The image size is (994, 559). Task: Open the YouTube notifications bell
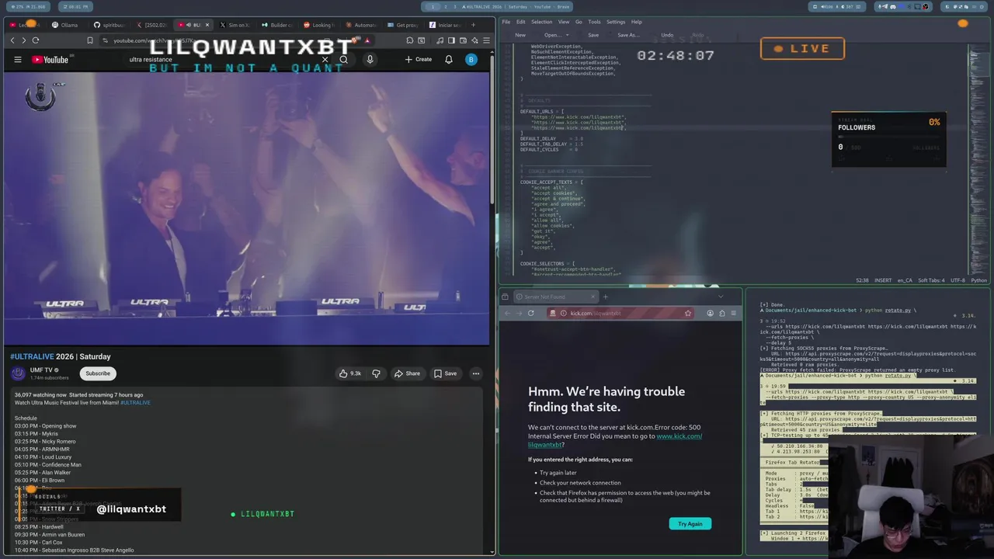click(x=449, y=60)
